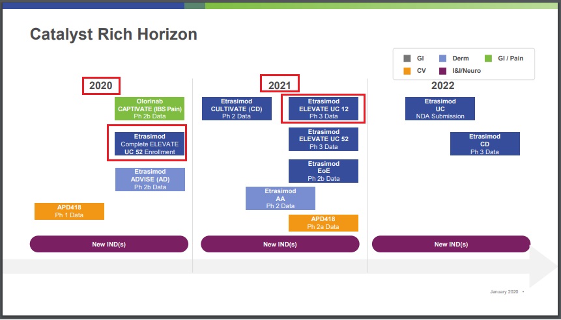Click the Etrasimod CD Ph 3 Data box
The height and width of the screenshot is (320, 561).
coord(485,144)
